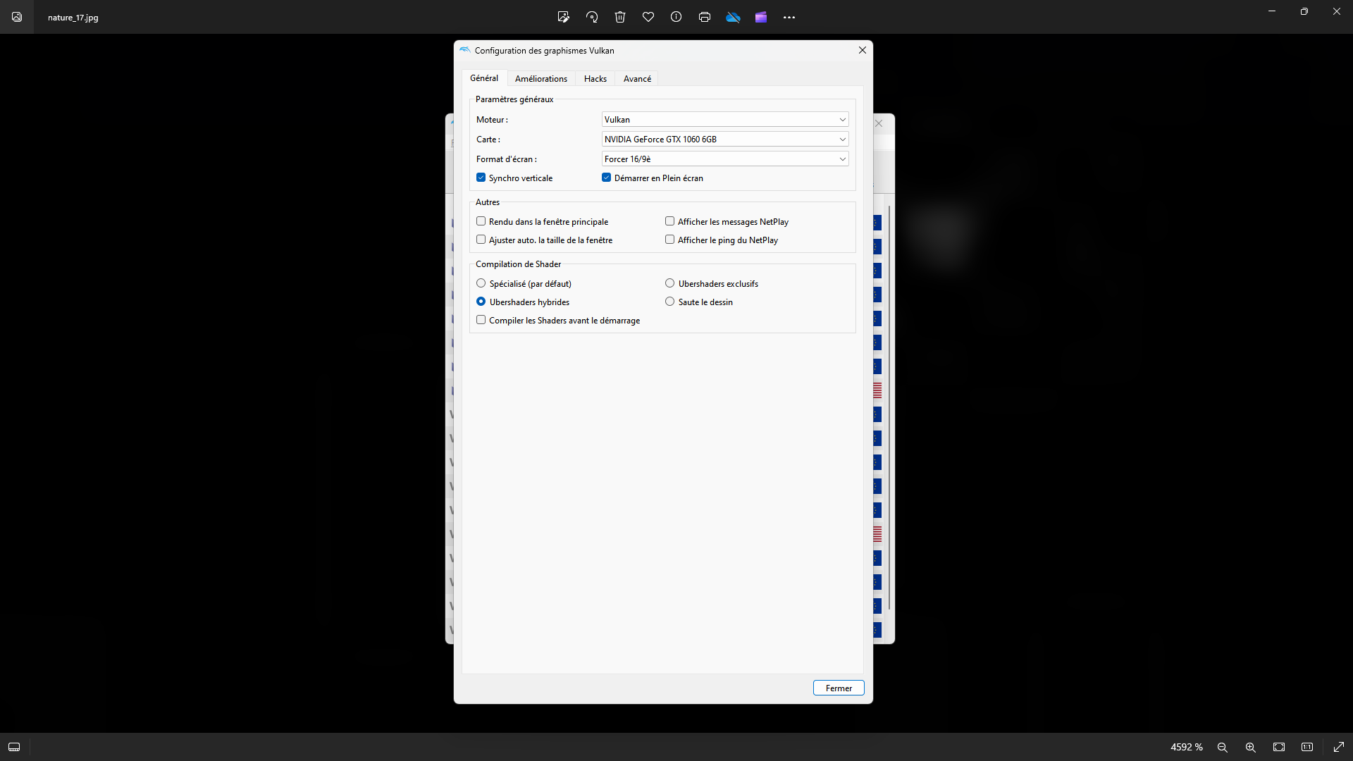Close the Configuration des graphismes Vulkan dialog
The image size is (1353, 761).
pyautogui.click(x=863, y=50)
